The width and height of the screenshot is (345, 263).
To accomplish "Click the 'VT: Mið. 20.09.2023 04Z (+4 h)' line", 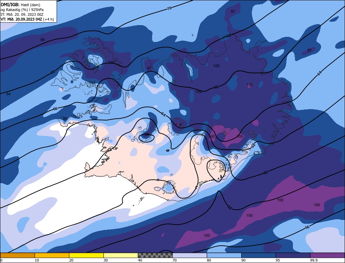I will pos(27,19).
